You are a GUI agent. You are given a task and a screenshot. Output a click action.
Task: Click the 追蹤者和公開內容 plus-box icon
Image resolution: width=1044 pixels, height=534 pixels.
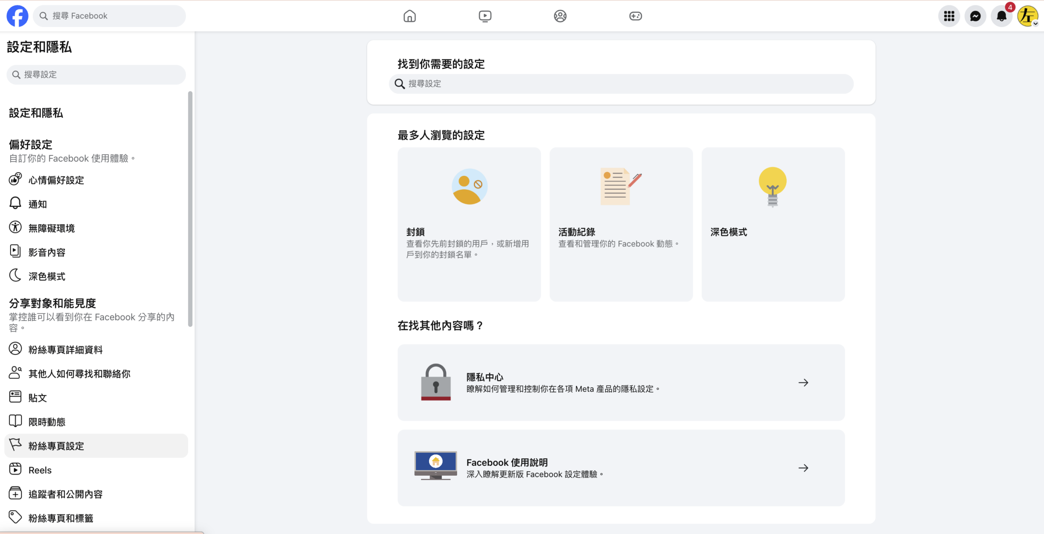click(x=15, y=493)
